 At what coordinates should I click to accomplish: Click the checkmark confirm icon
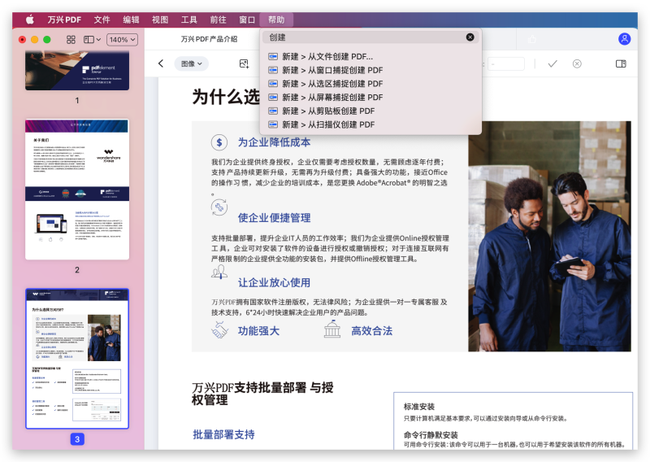pyautogui.click(x=552, y=63)
